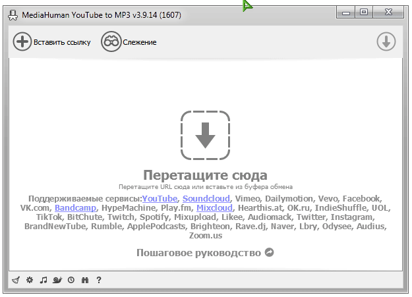412x297 pixels.
Task: Click the TikTok service name
Action: coord(49,217)
